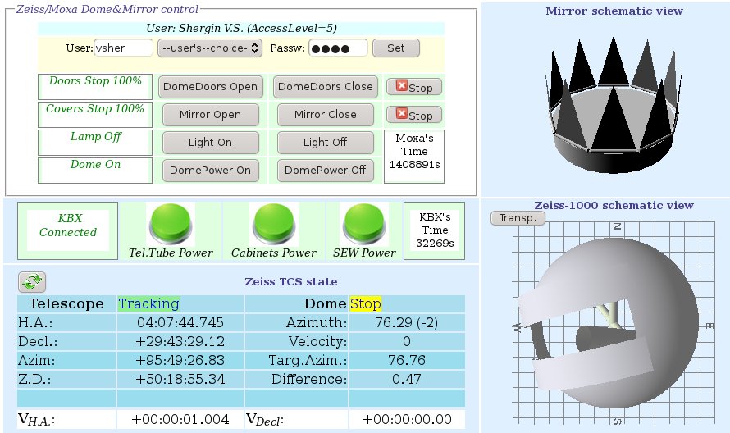Toggle the Tel.Tube Power green button
The width and height of the screenshot is (730, 433).
pyautogui.click(x=171, y=224)
